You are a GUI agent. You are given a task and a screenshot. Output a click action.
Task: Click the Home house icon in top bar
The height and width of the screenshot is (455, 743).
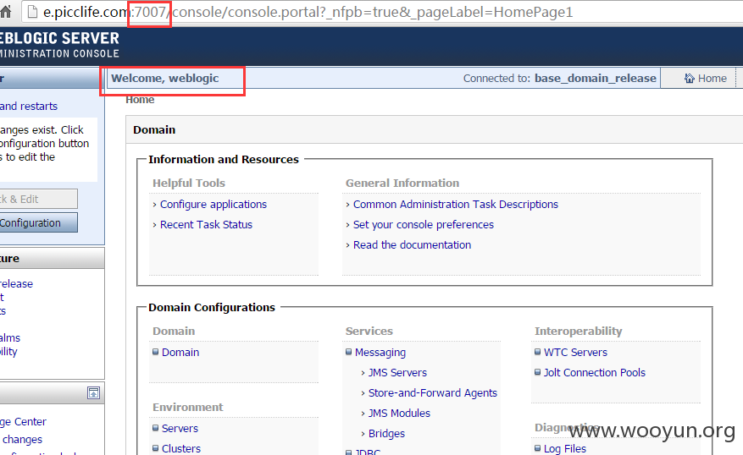[x=690, y=79]
